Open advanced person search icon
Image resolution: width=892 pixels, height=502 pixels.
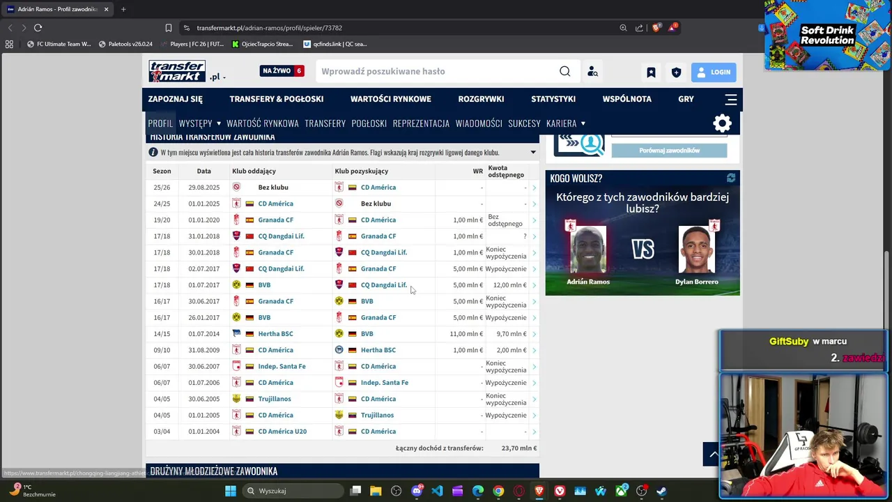tap(592, 71)
